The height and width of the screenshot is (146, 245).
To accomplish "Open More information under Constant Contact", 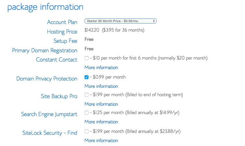I will click(x=101, y=68).
